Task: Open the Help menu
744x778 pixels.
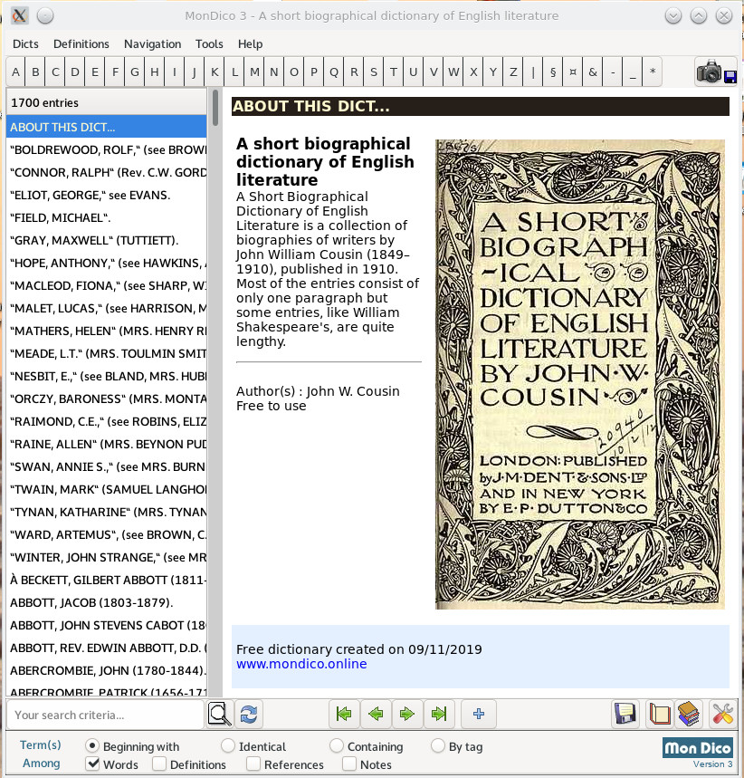Action: point(250,44)
